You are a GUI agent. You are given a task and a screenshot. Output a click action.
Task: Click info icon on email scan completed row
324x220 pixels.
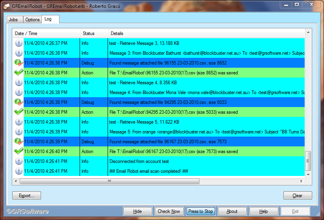click(19, 171)
